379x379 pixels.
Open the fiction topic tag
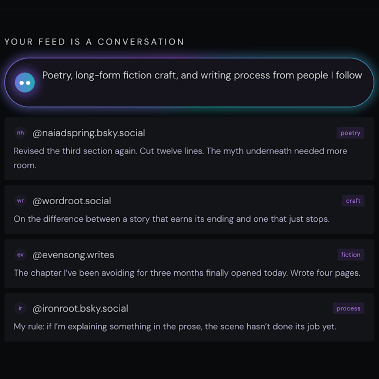click(351, 255)
